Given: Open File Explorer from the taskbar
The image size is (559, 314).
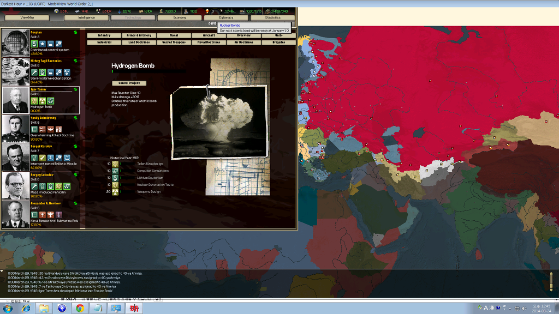Looking at the screenshot, I should click(x=44, y=309).
